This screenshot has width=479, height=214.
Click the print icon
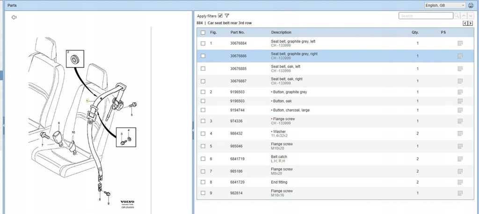[x=471, y=6]
